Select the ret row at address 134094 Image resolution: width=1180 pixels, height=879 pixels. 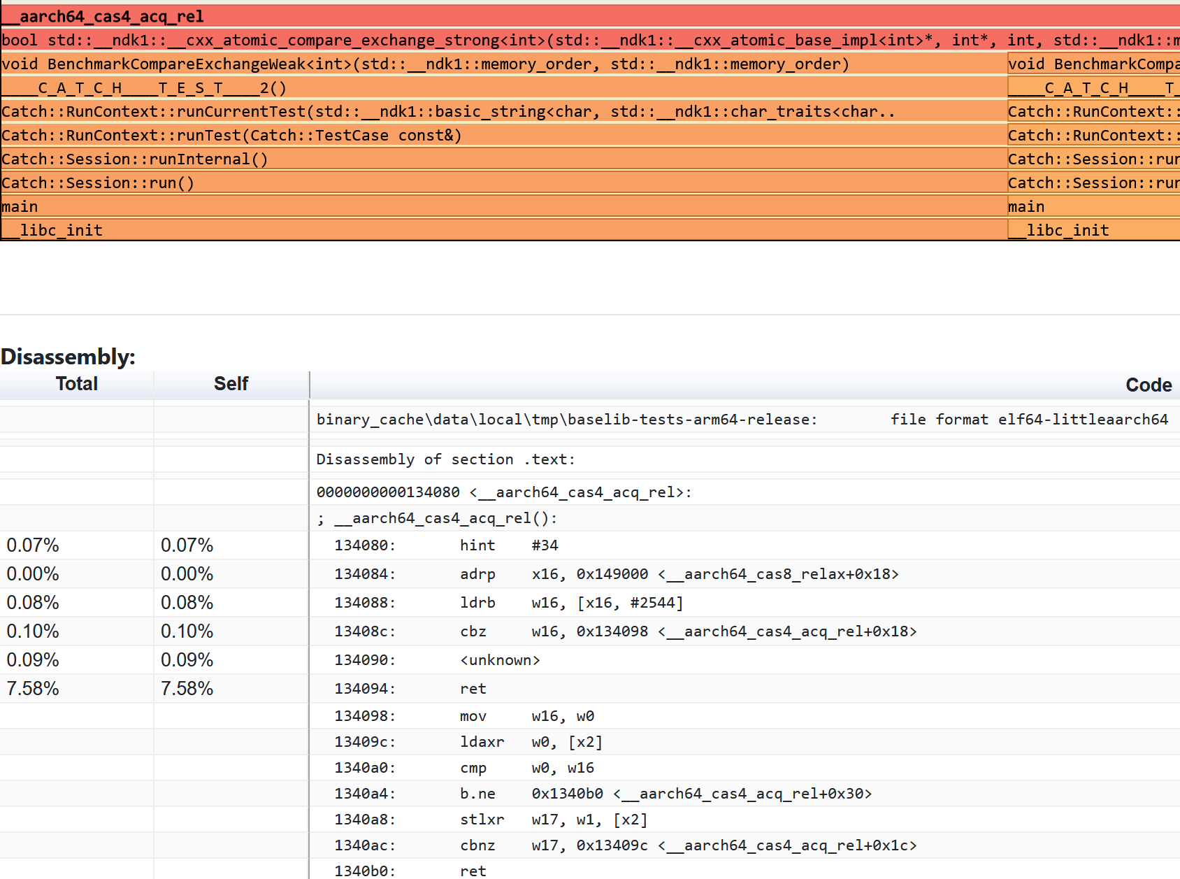473,689
